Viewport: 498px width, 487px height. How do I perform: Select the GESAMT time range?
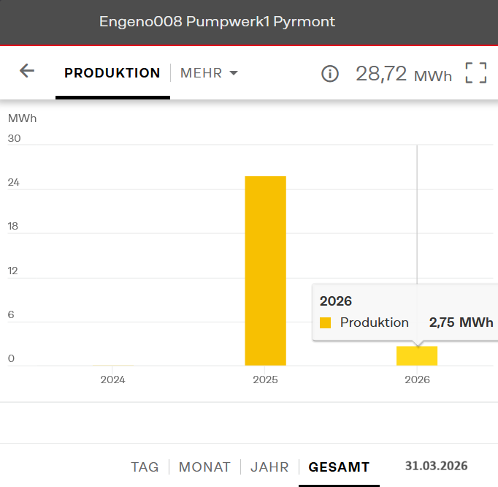point(339,467)
